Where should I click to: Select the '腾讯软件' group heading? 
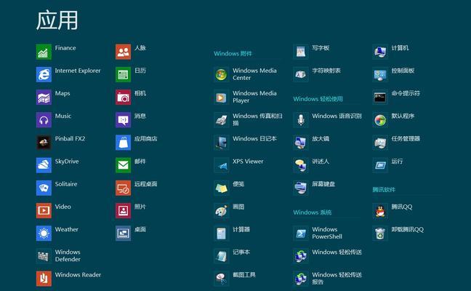[x=384, y=190]
